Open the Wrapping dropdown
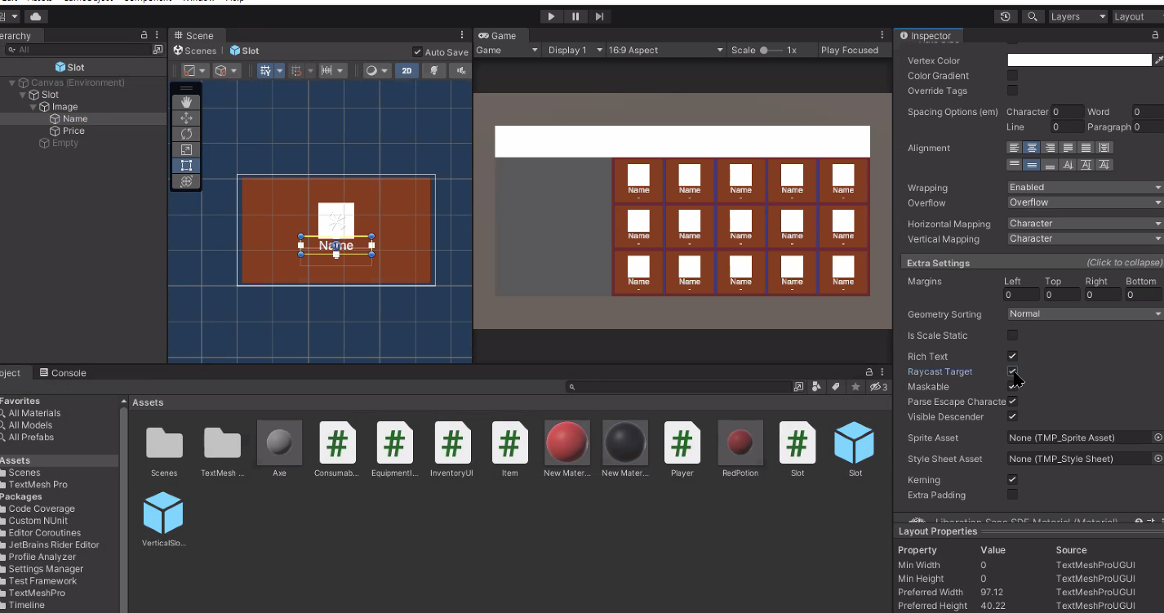1164x613 pixels. 1085,187
